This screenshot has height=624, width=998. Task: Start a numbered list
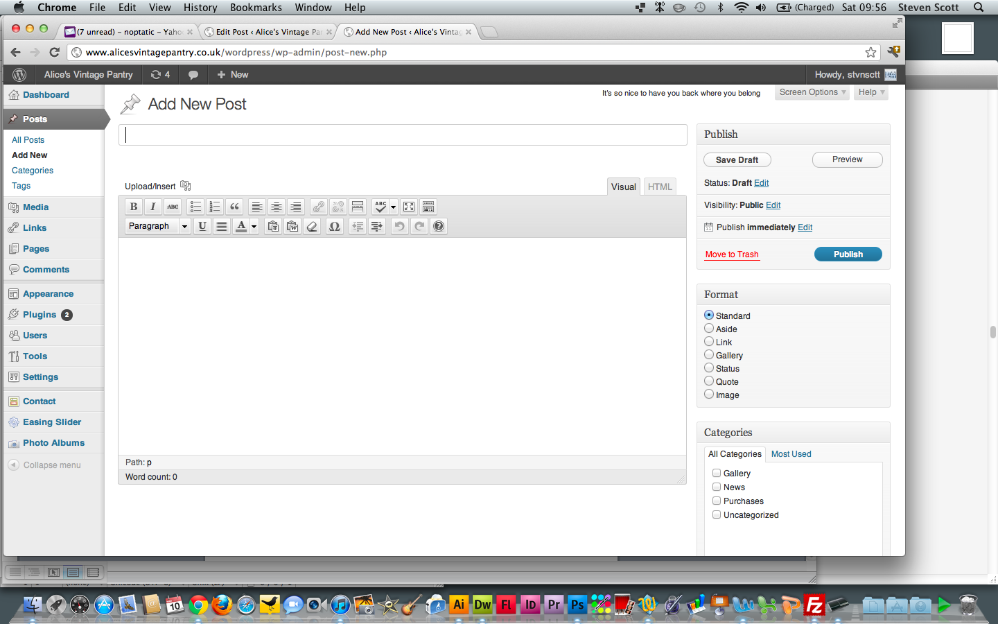pyautogui.click(x=215, y=207)
